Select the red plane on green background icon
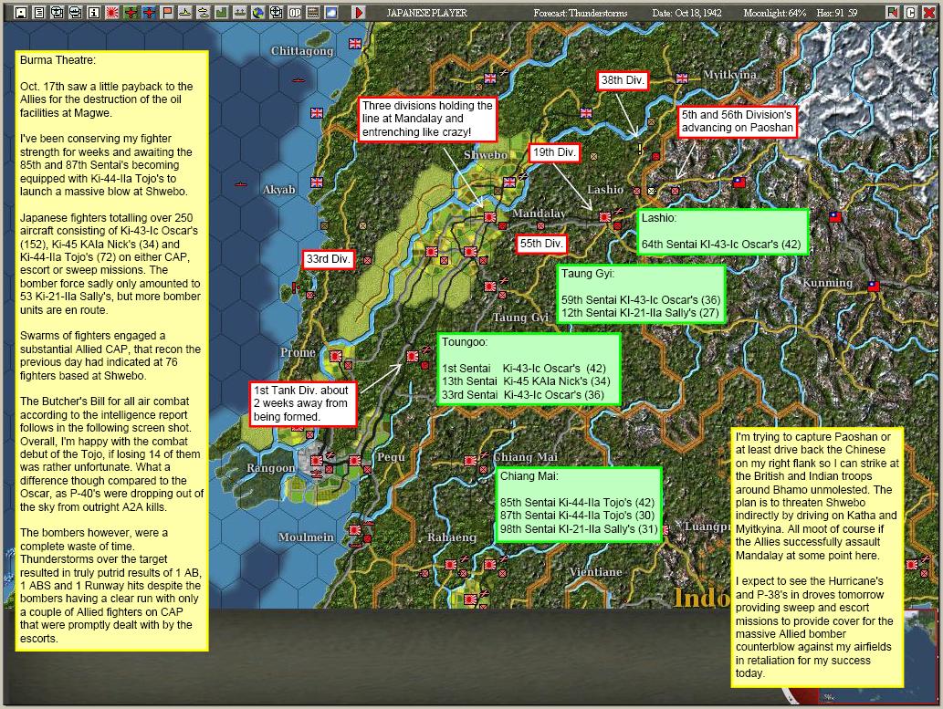Image resolution: width=943 pixels, height=709 pixels. [131, 12]
